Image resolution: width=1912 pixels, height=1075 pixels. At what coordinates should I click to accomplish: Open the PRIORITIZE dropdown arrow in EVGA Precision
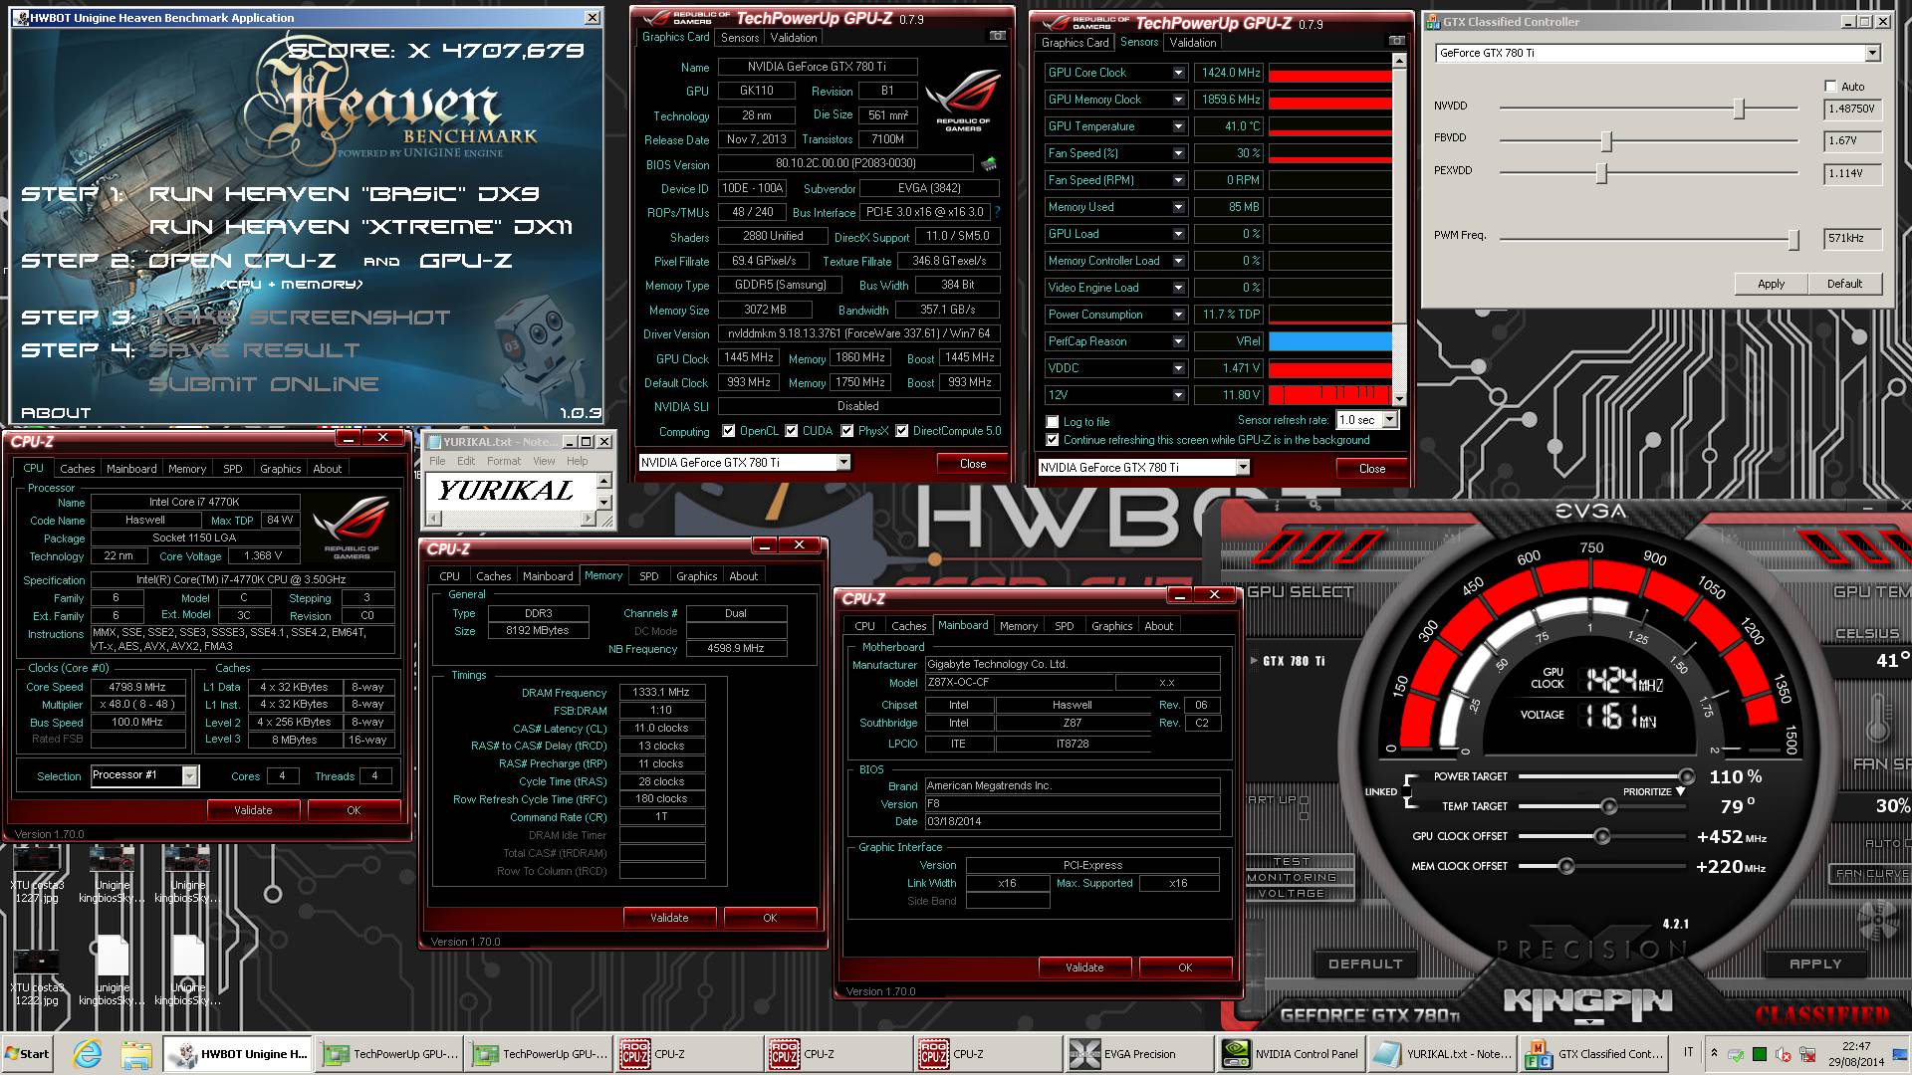(1681, 791)
